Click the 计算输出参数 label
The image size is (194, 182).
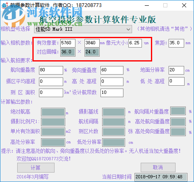pos(17,102)
